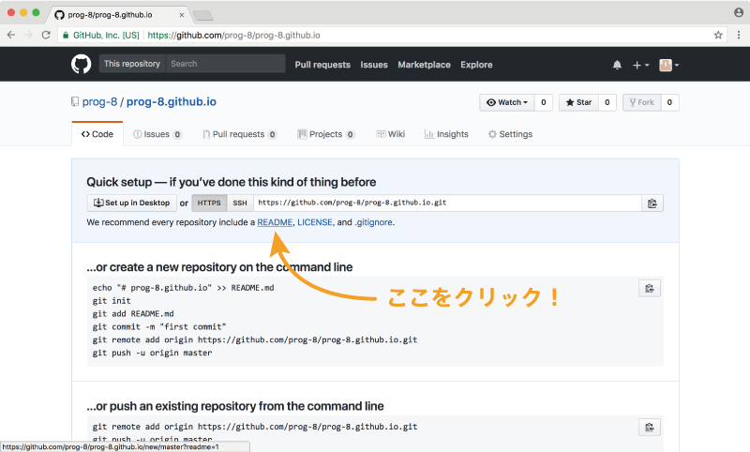Open the repository Settings tab
The height and width of the screenshot is (452, 750).
click(510, 134)
